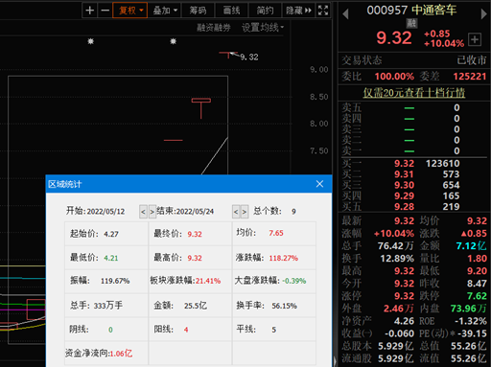Go to next stock with right arrow
Viewport: 491px width, 367px height.
click(484, 14)
